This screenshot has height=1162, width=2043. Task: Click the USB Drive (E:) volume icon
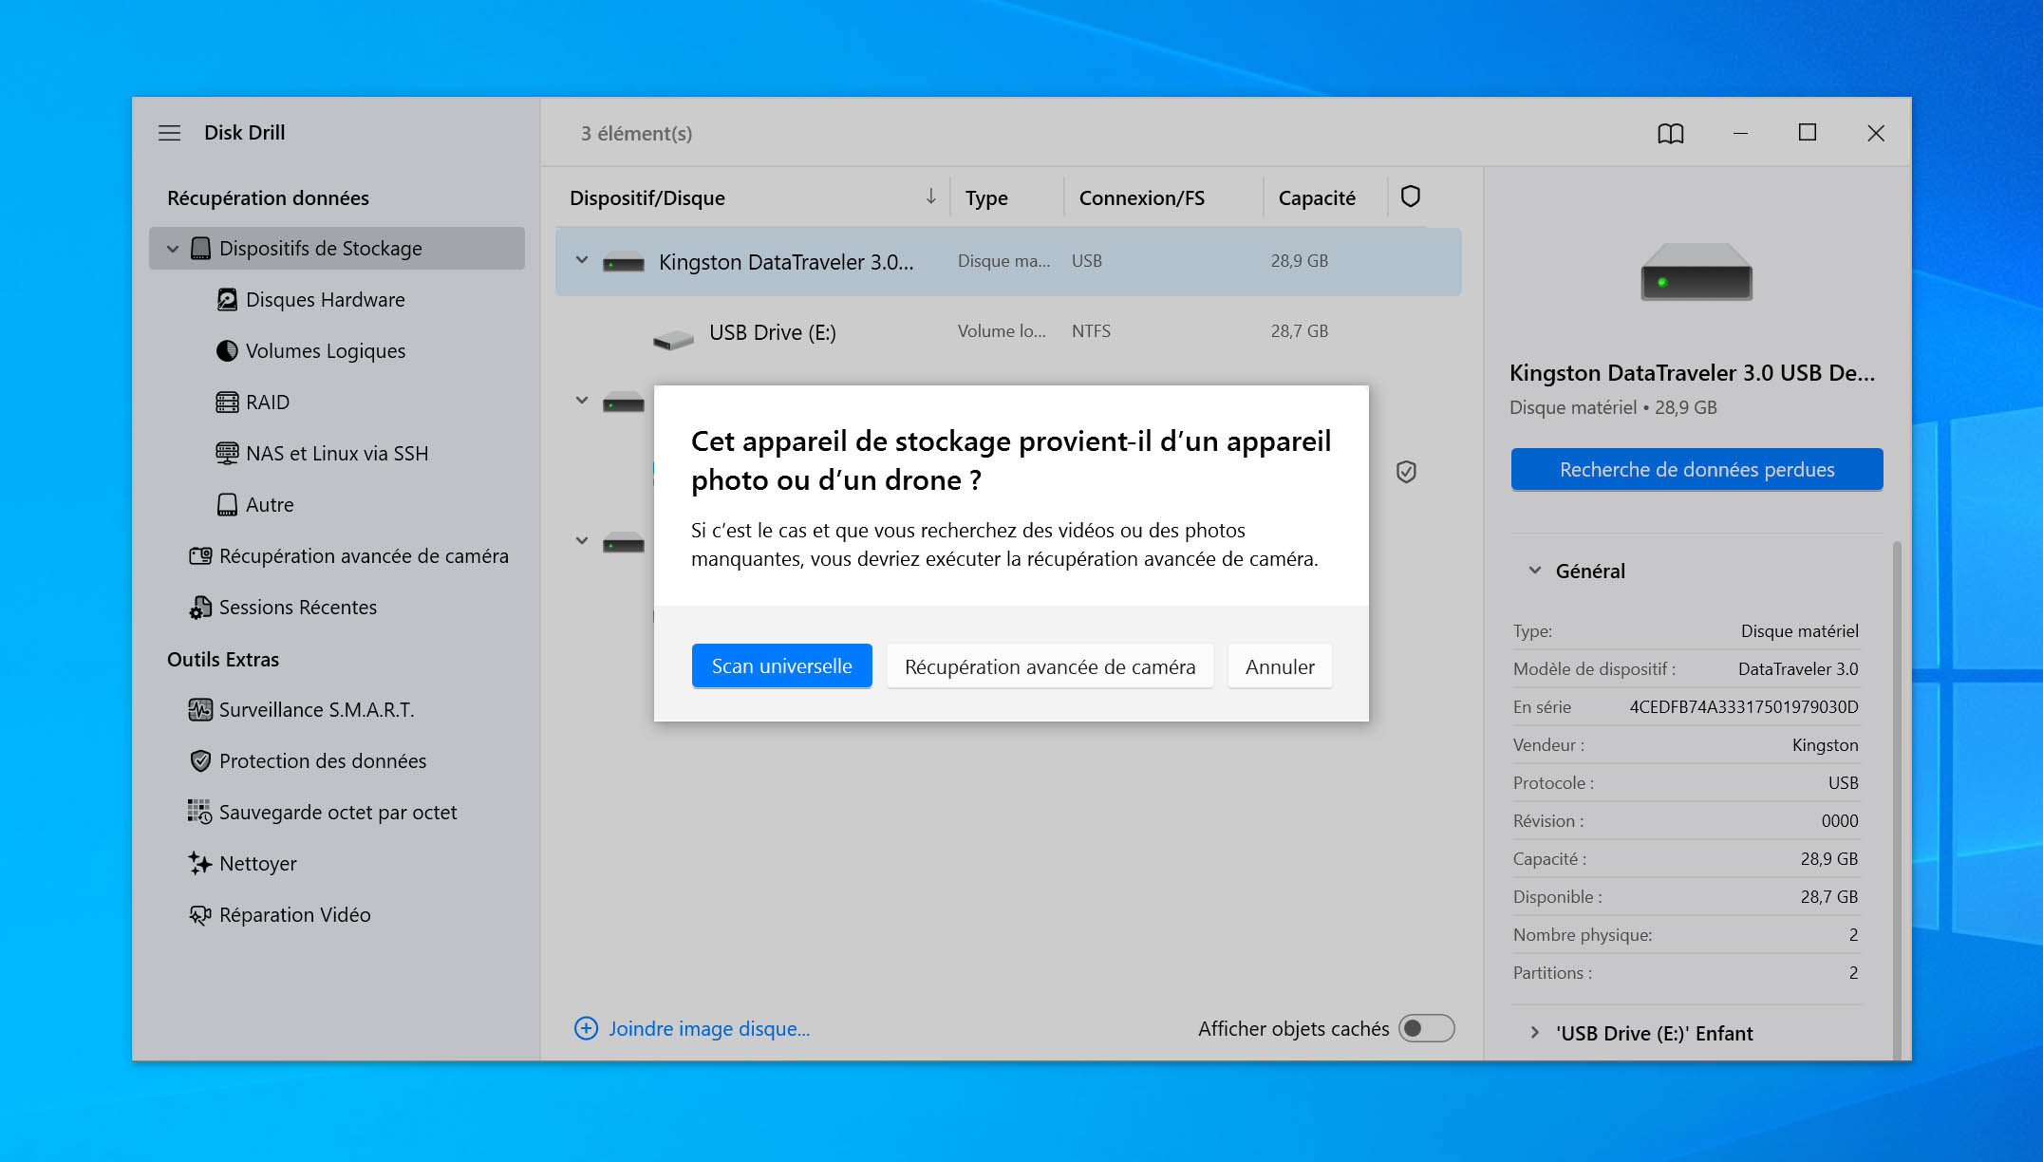673,338
